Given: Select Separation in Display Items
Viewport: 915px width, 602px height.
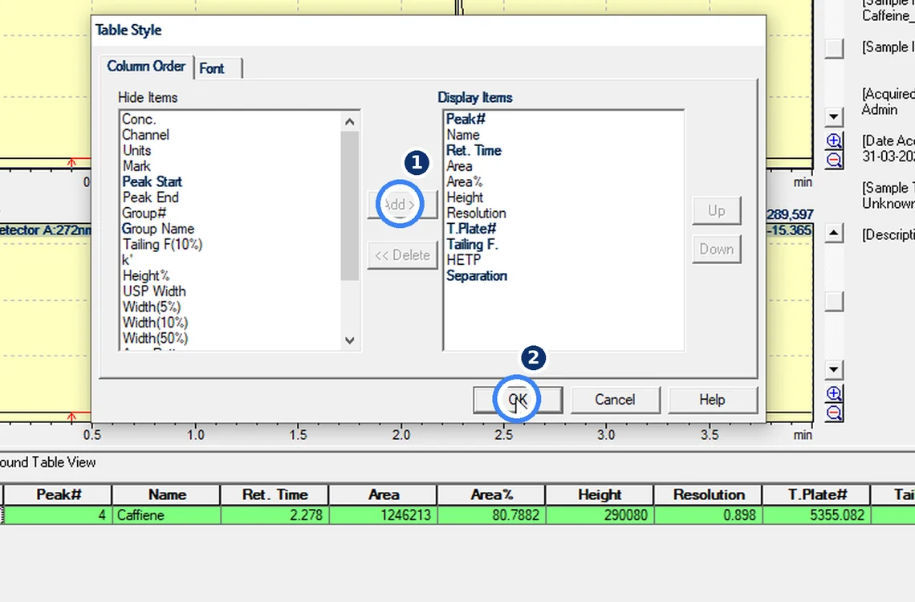Looking at the screenshot, I should coord(477,276).
